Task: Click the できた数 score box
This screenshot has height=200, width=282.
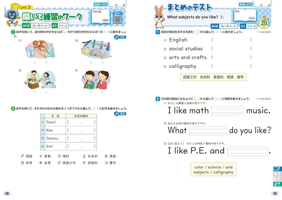Action: pos(100,17)
